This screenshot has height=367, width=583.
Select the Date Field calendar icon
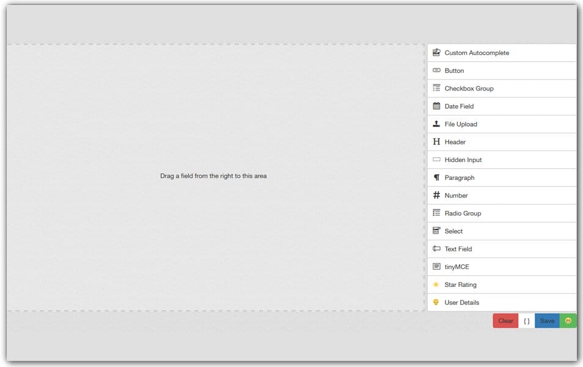436,106
